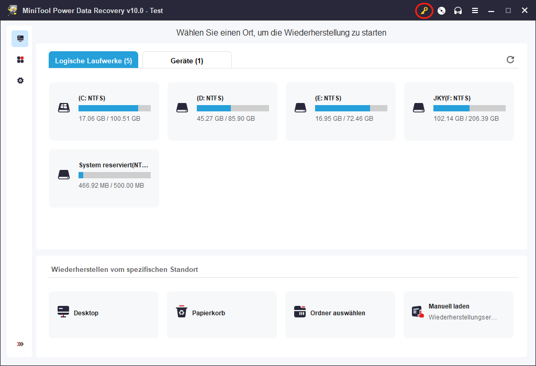This screenshot has height=366, width=536.
Task: Click the Ordner auswählen folder icon
Action: (300, 312)
